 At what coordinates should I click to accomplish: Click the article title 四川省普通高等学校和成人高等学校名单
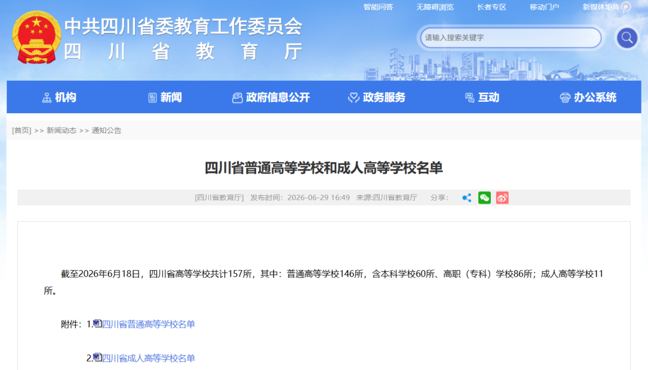[x=324, y=168]
